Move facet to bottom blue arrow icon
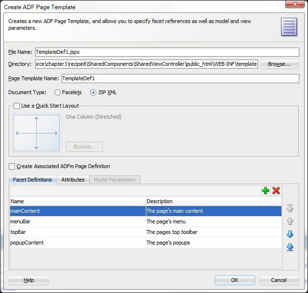 [x=290, y=247]
